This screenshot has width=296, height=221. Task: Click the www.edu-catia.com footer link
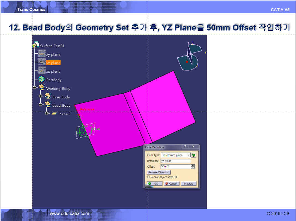pos(70,213)
